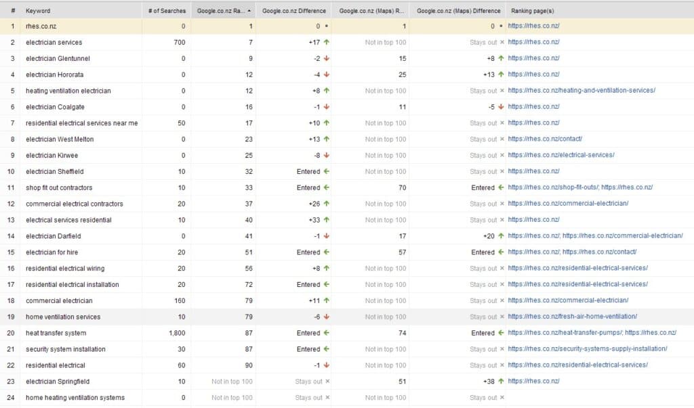
Task: Sort by the # of Searches column header
Action: point(167,11)
